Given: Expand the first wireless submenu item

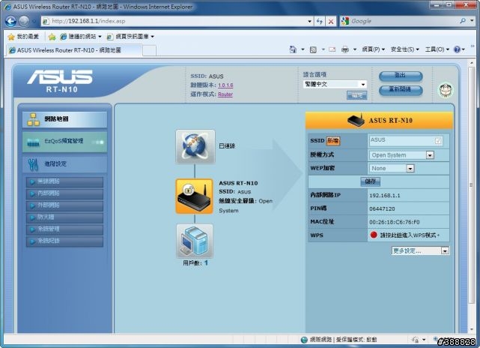Looking at the screenshot, I should pos(64,181).
